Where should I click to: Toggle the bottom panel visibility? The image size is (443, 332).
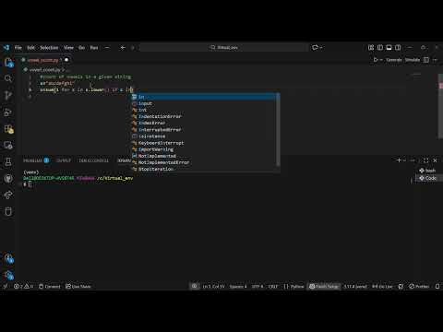(389, 48)
